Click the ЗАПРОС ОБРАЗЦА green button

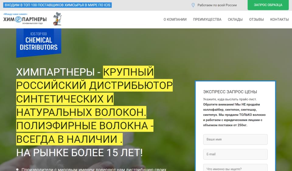268,5
